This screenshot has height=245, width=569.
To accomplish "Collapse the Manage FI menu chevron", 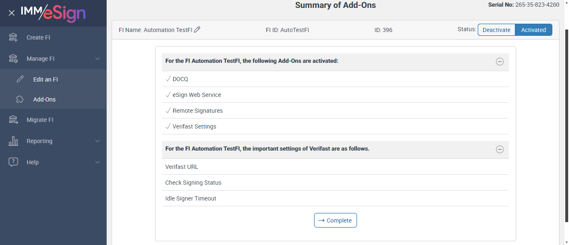I will coord(97,59).
